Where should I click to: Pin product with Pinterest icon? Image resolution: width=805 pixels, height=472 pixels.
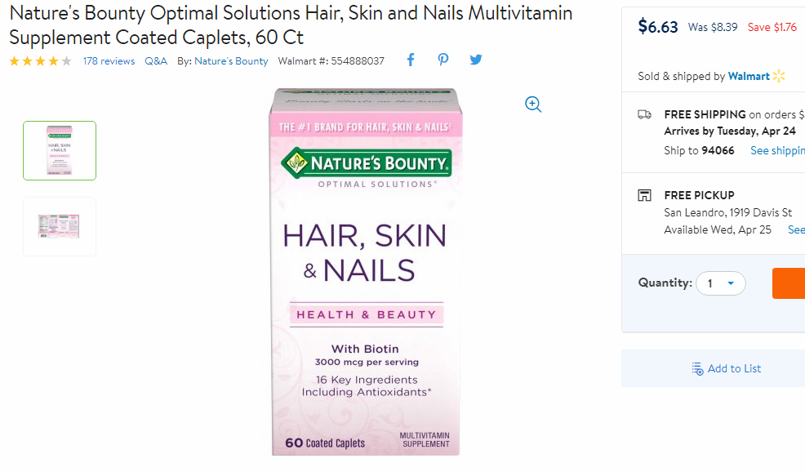tap(443, 60)
